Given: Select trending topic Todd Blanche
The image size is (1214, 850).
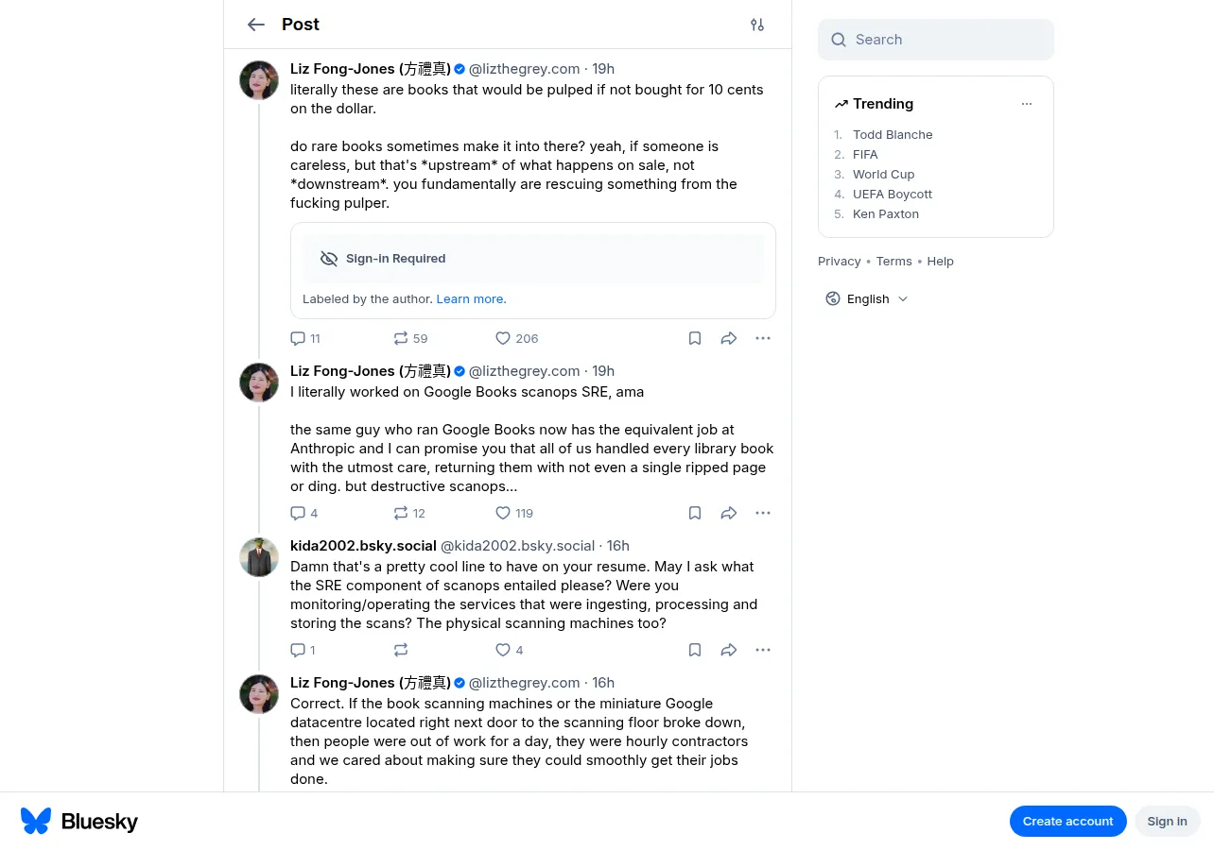Looking at the screenshot, I should point(893,134).
